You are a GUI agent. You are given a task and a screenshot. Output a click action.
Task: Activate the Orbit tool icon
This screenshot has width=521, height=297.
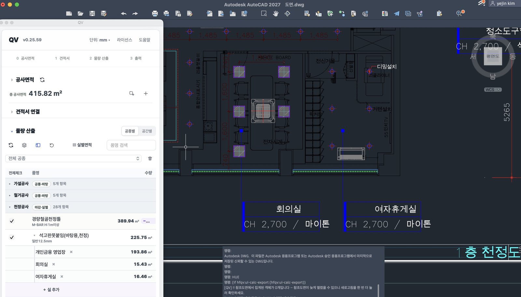coord(287,13)
